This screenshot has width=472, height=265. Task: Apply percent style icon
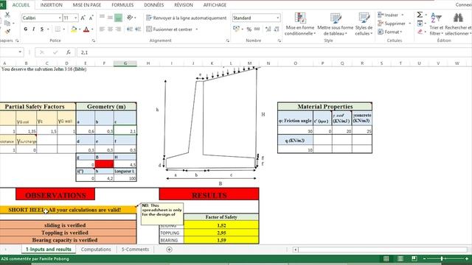[x=249, y=29]
